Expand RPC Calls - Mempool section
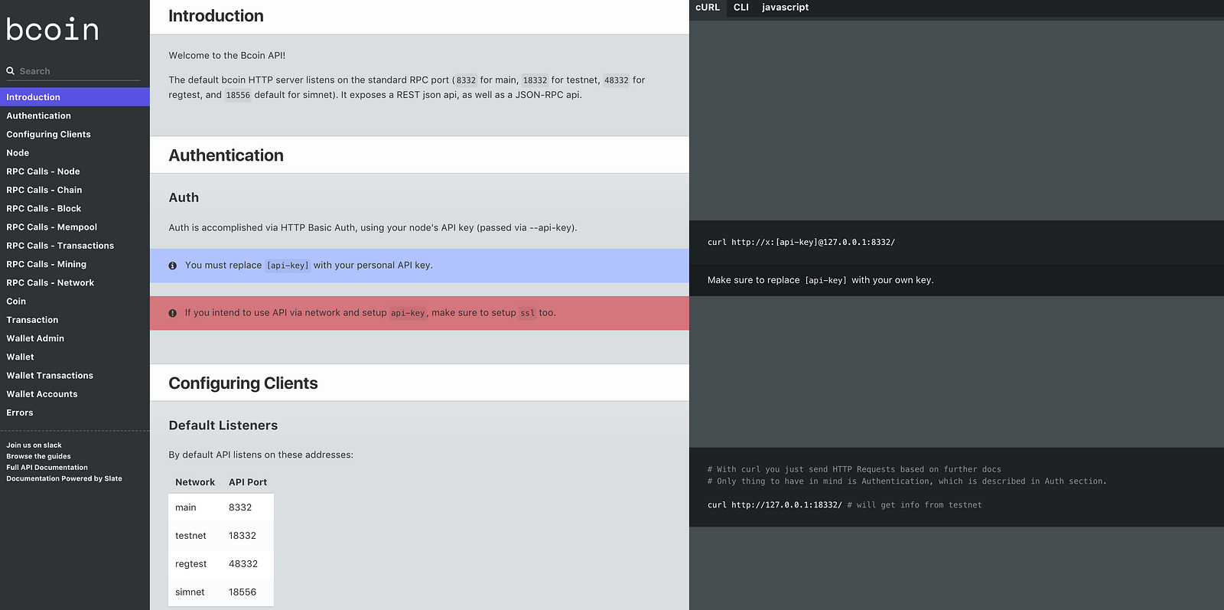 52,227
